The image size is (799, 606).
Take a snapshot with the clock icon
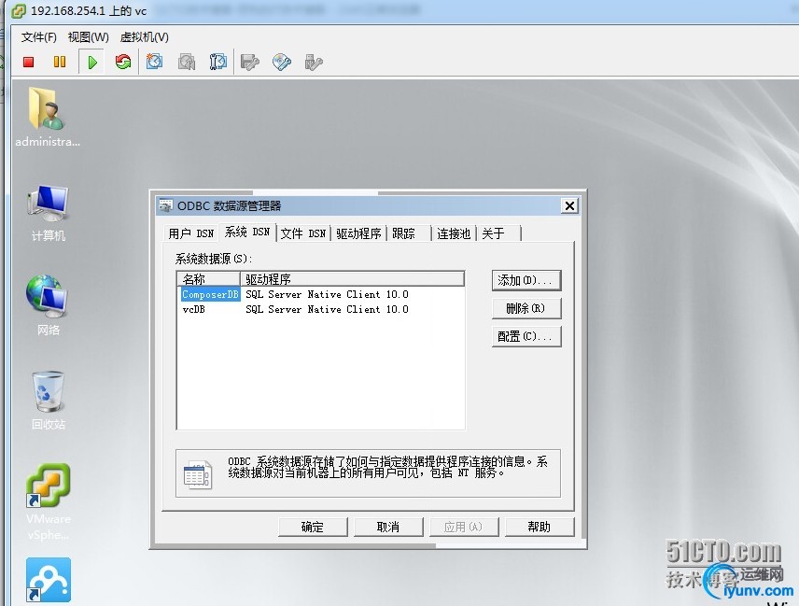154,62
